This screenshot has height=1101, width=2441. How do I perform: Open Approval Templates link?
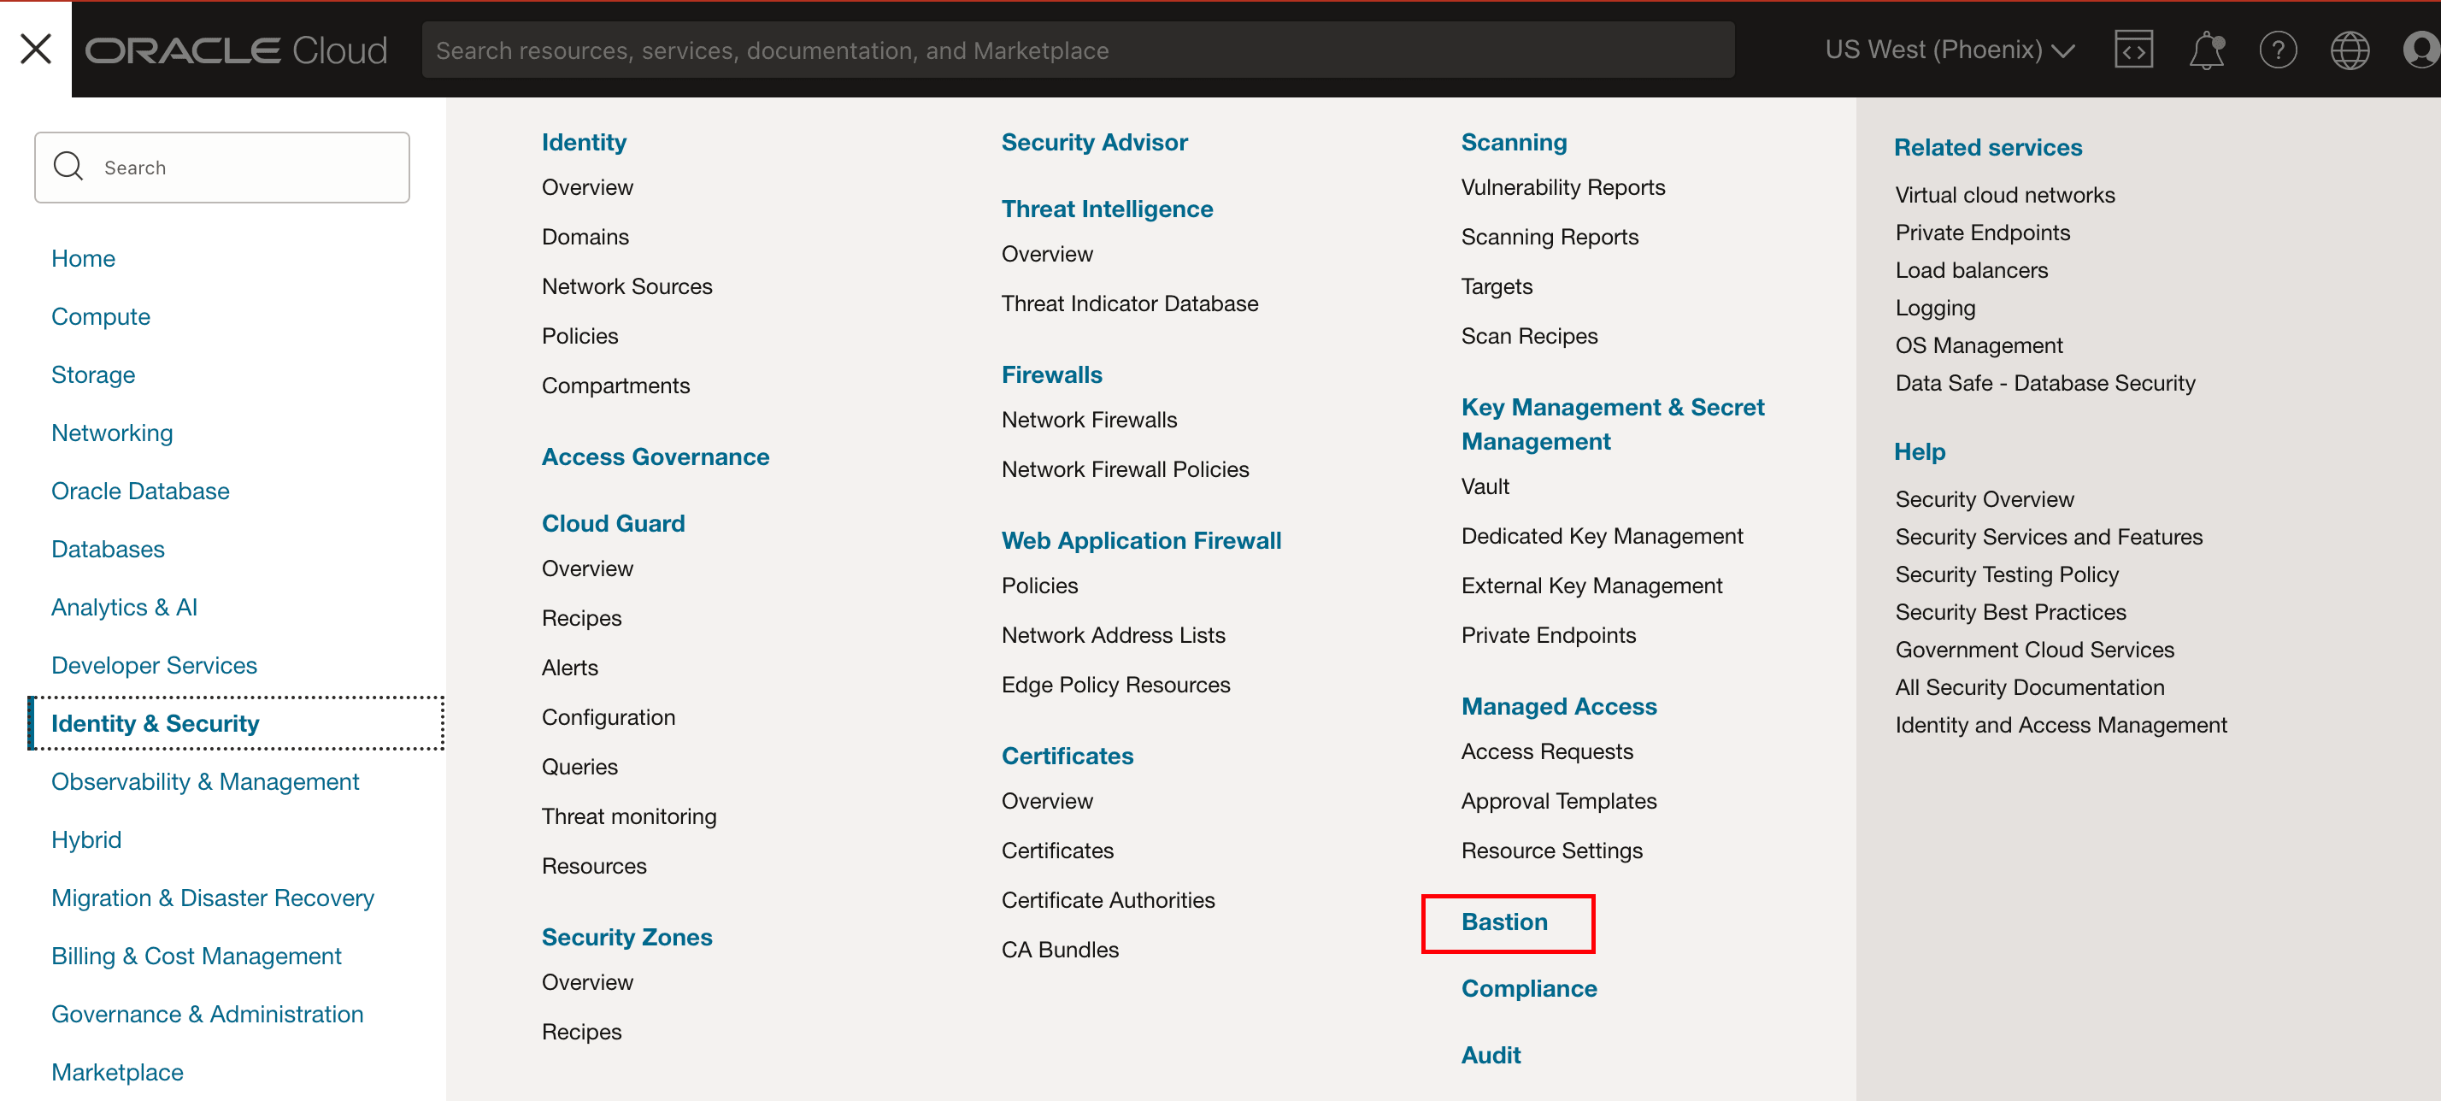click(x=1559, y=801)
